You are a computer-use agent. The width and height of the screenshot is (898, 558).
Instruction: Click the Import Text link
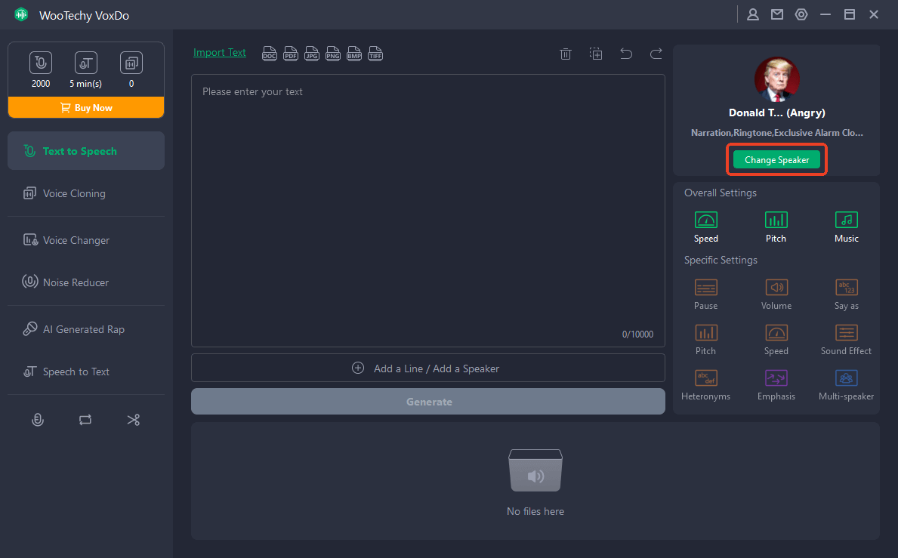click(x=220, y=53)
